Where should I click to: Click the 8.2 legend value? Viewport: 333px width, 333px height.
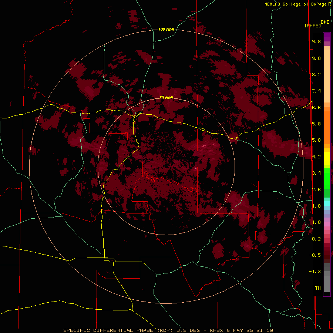pyautogui.click(x=316, y=74)
